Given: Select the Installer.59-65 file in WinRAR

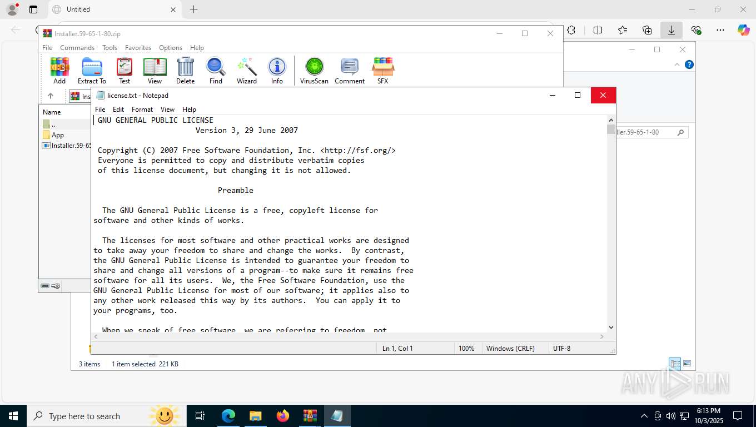Looking at the screenshot, I should point(67,146).
